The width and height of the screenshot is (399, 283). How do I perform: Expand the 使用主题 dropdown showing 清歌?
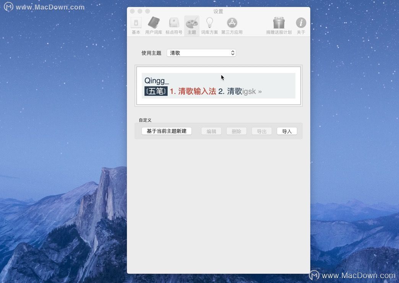click(201, 53)
